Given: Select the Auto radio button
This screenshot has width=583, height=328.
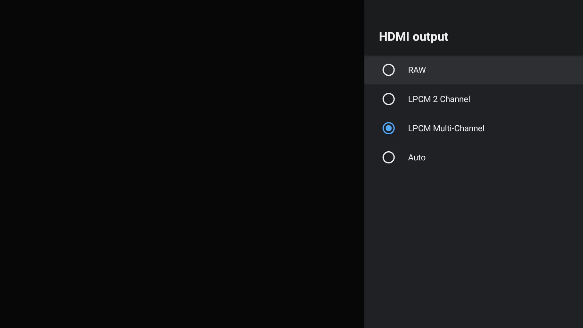Looking at the screenshot, I should click(389, 157).
